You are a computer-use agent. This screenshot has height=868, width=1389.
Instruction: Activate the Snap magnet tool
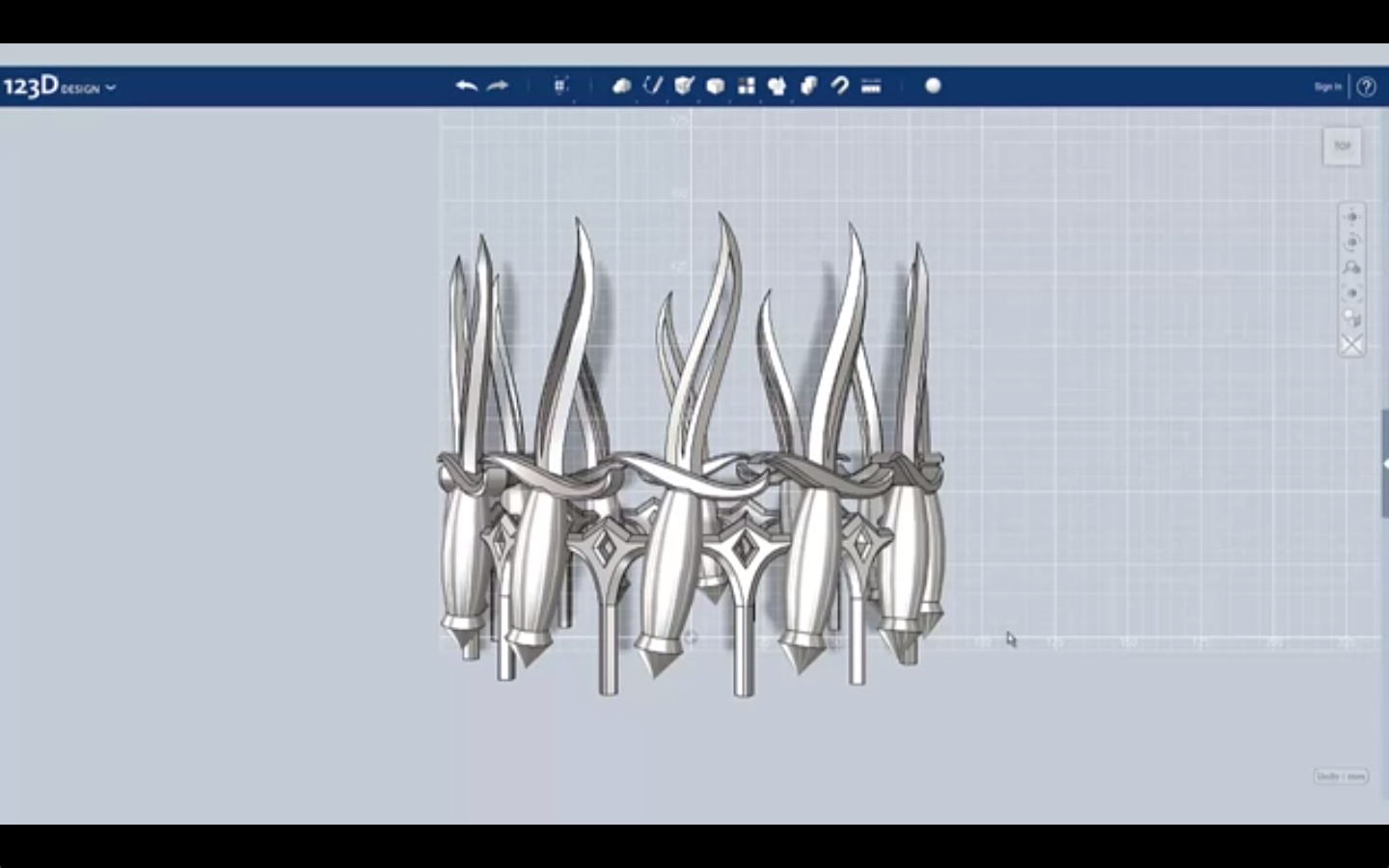839,86
